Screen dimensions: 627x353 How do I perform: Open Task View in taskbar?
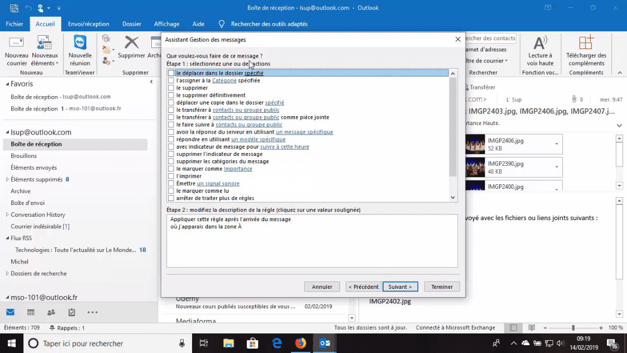pyautogui.click(x=204, y=344)
